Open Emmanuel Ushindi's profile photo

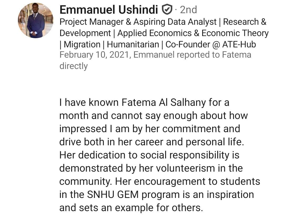tap(35, 21)
